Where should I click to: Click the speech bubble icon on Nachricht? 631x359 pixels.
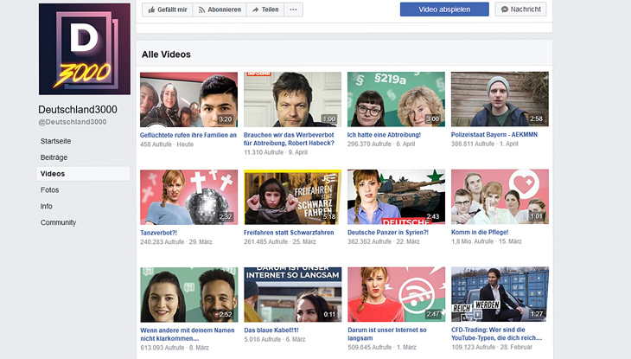505,10
